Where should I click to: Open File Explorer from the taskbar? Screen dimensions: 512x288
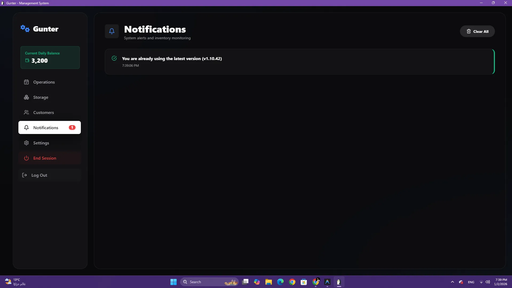pyautogui.click(x=269, y=282)
